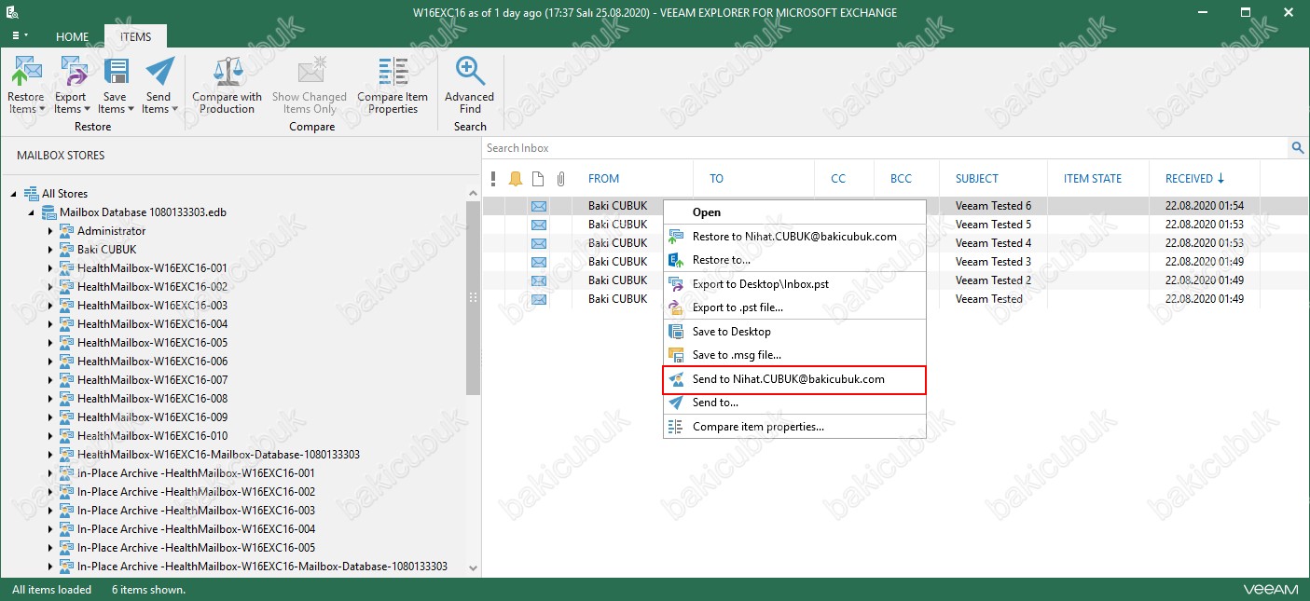1310x601 pixels.
Task: Click the Administrator mailbox icon
Action: (x=66, y=231)
